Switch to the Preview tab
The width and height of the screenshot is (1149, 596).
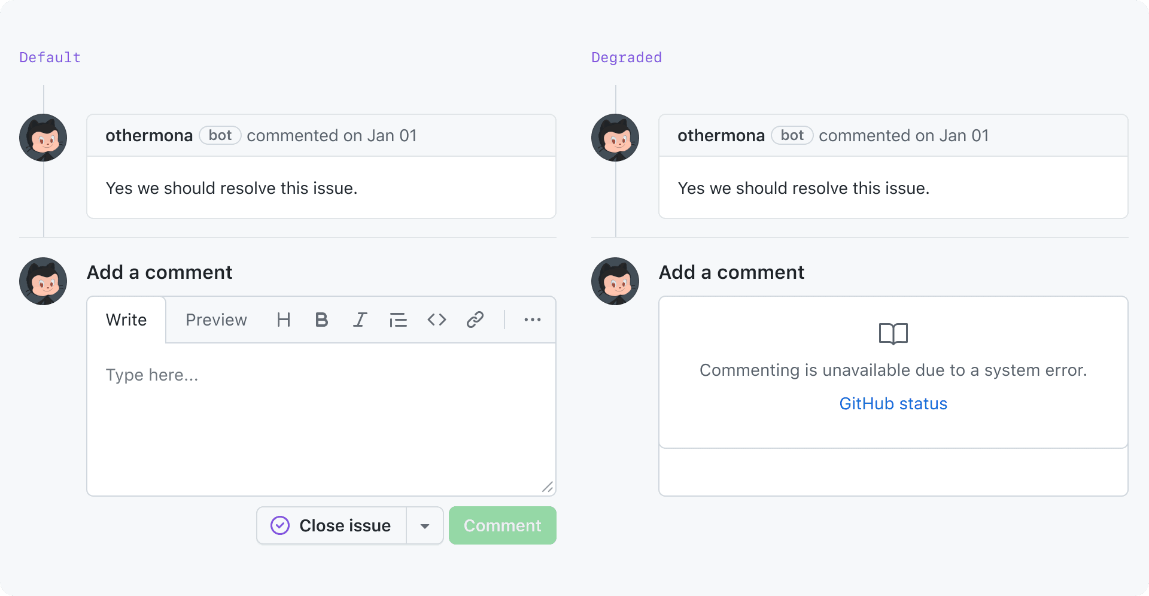tap(216, 320)
